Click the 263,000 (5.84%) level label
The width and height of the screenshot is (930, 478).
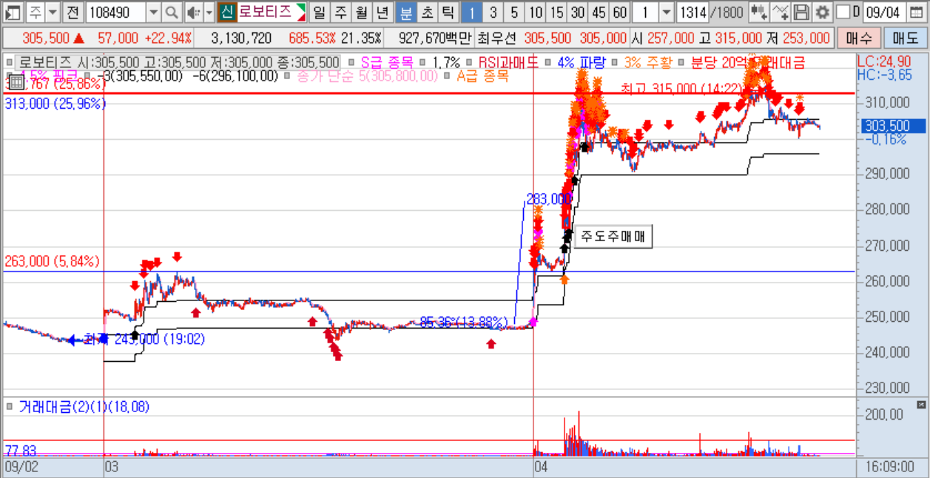[x=52, y=262]
